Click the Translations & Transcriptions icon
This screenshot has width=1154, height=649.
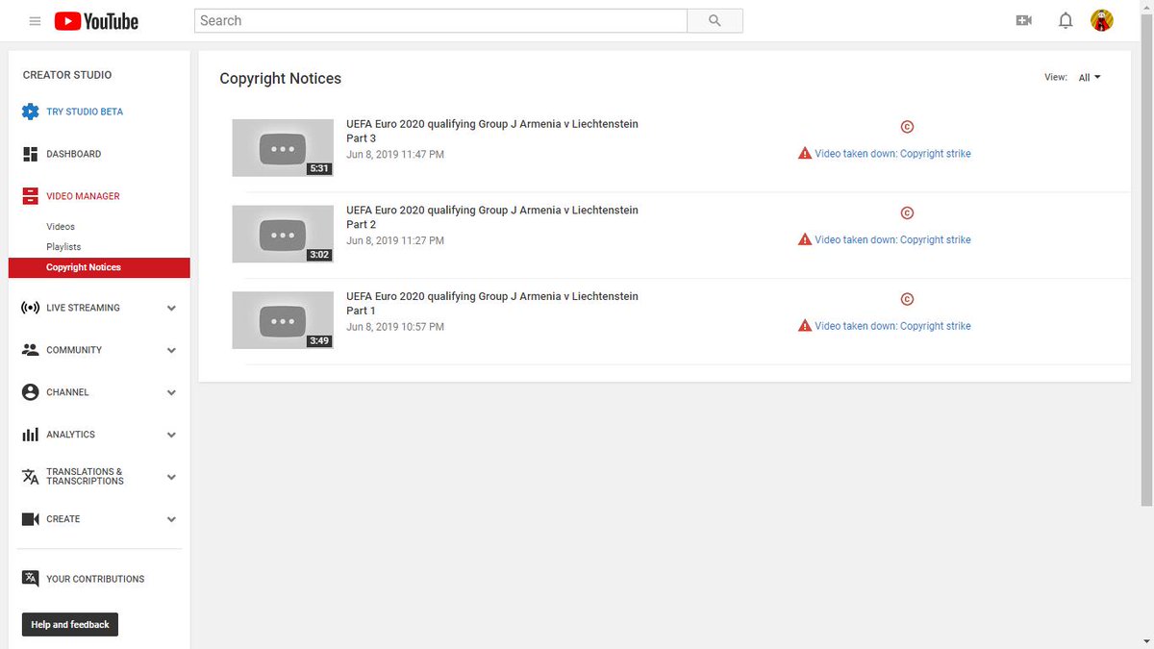(x=30, y=477)
